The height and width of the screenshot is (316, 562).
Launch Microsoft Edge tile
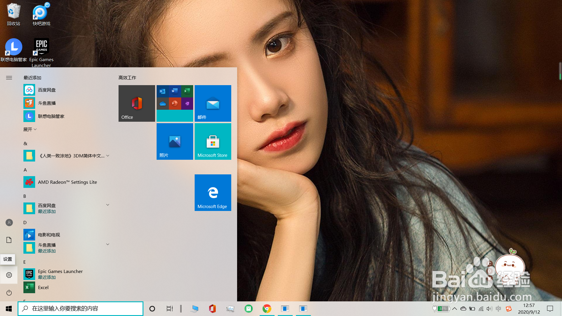click(213, 193)
